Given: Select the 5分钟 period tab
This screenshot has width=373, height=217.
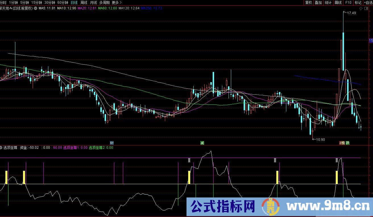Looking at the screenshot, I should click(24, 3).
